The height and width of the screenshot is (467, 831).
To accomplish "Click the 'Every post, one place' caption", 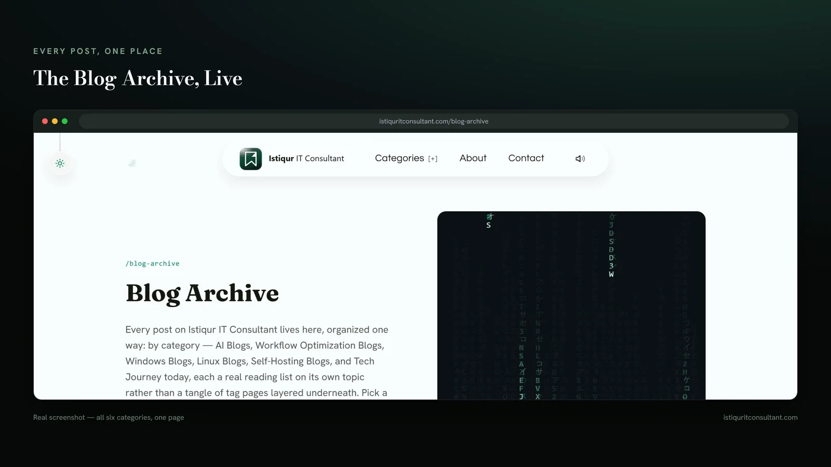I will pos(98,51).
